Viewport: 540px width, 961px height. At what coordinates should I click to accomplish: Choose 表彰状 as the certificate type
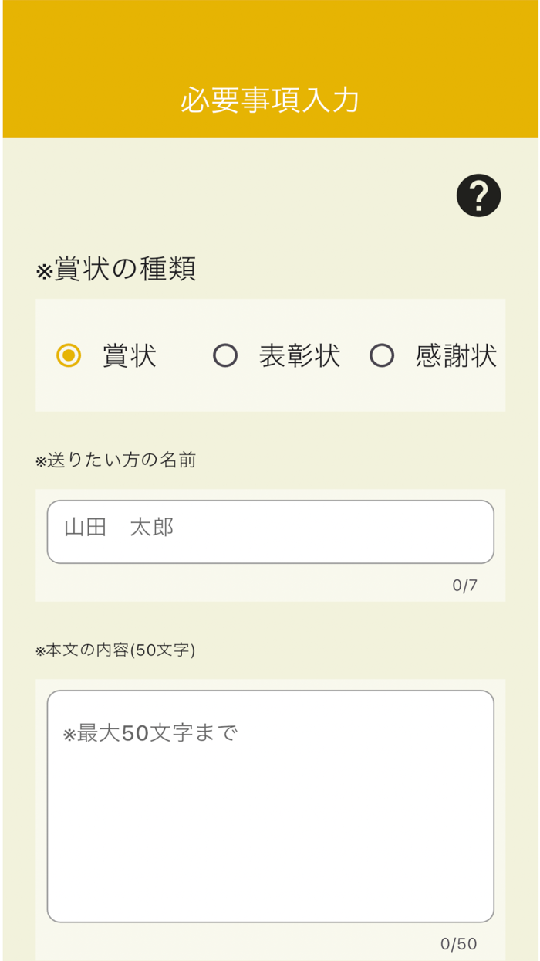click(x=225, y=356)
